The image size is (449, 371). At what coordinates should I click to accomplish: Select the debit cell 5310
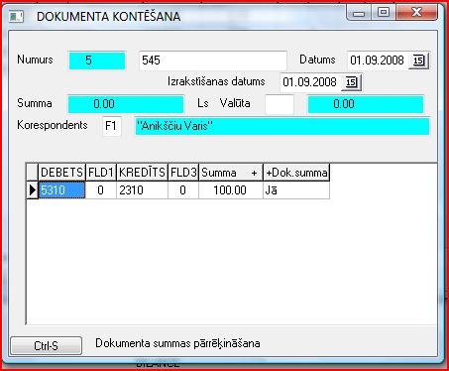(61, 190)
